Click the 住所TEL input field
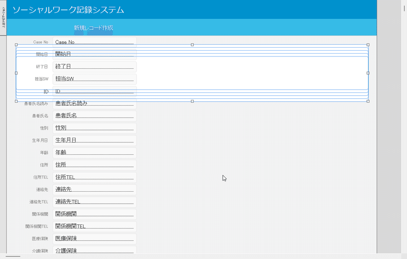The image size is (407, 259). tap(95, 177)
